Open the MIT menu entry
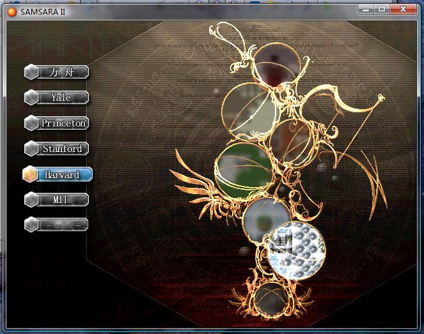424x334 pixels. pyautogui.click(x=56, y=200)
